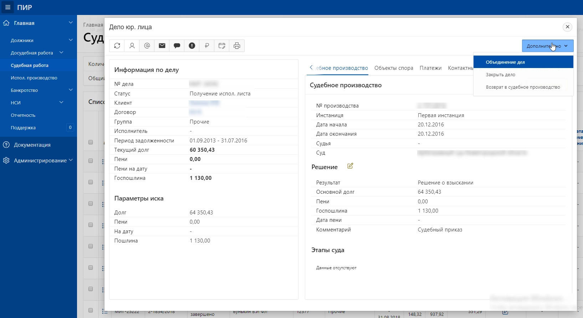583x318 pixels.
Task: Open the blurred Договор link value
Action: (195, 112)
